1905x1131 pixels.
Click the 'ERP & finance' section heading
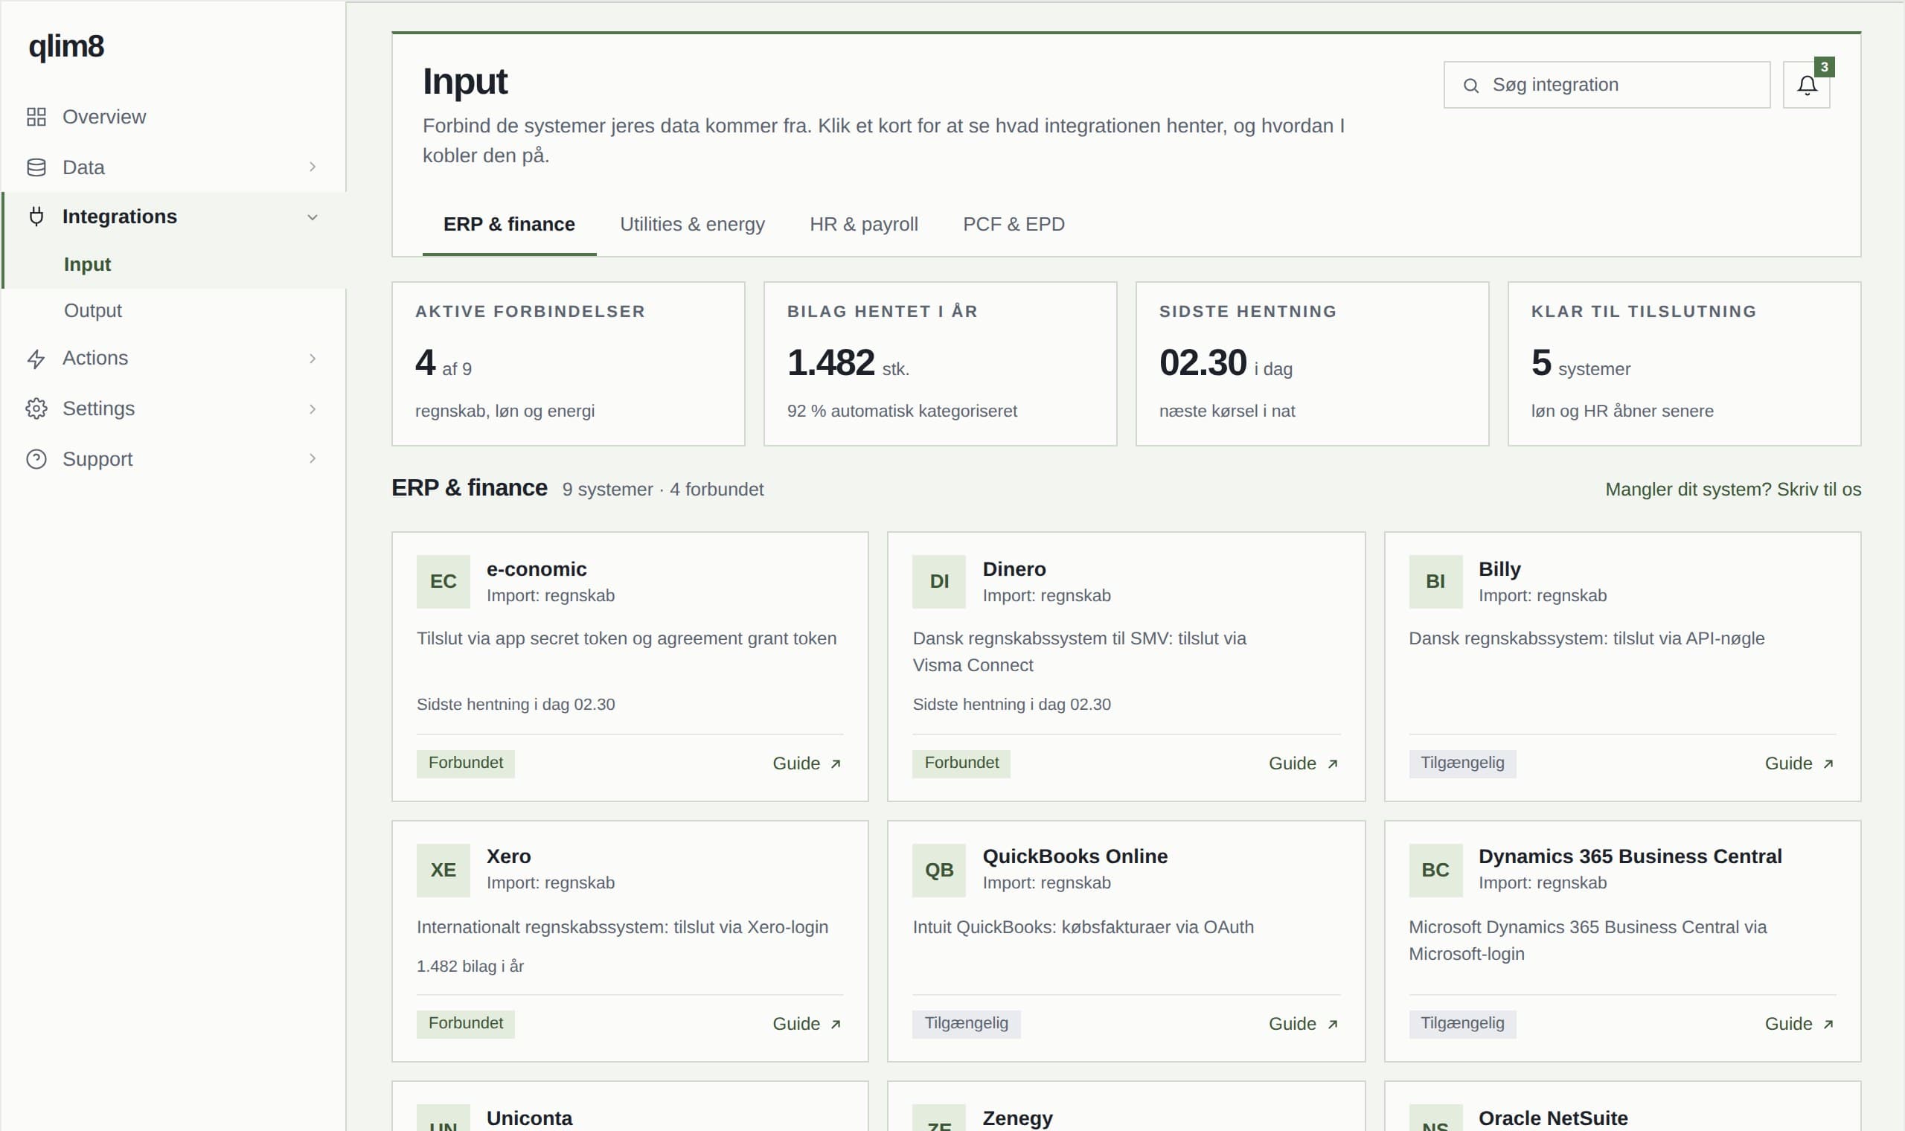(x=470, y=488)
